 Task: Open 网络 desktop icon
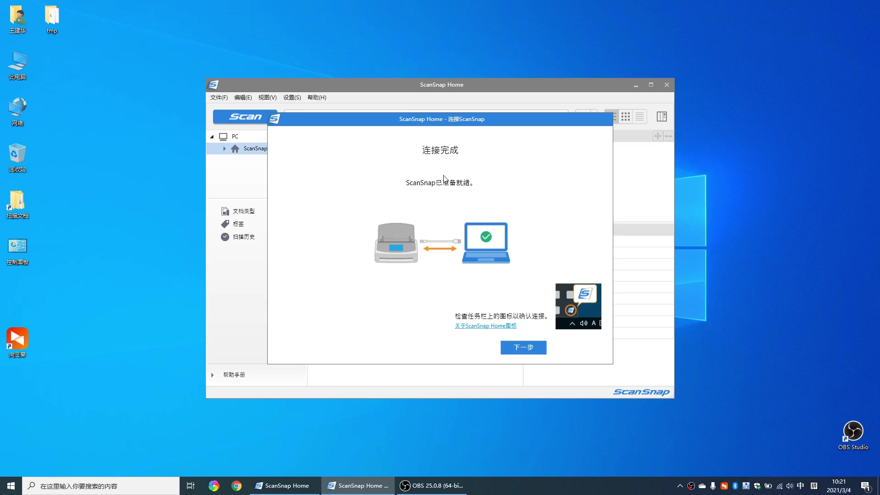(x=17, y=112)
